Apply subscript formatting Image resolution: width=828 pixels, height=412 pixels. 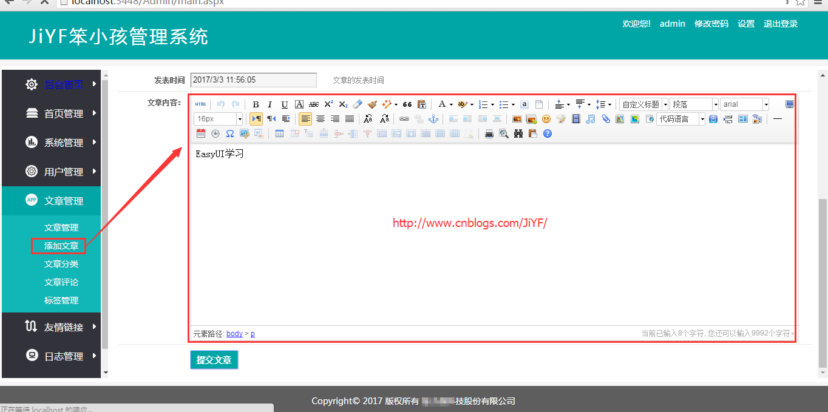click(343, 104)
